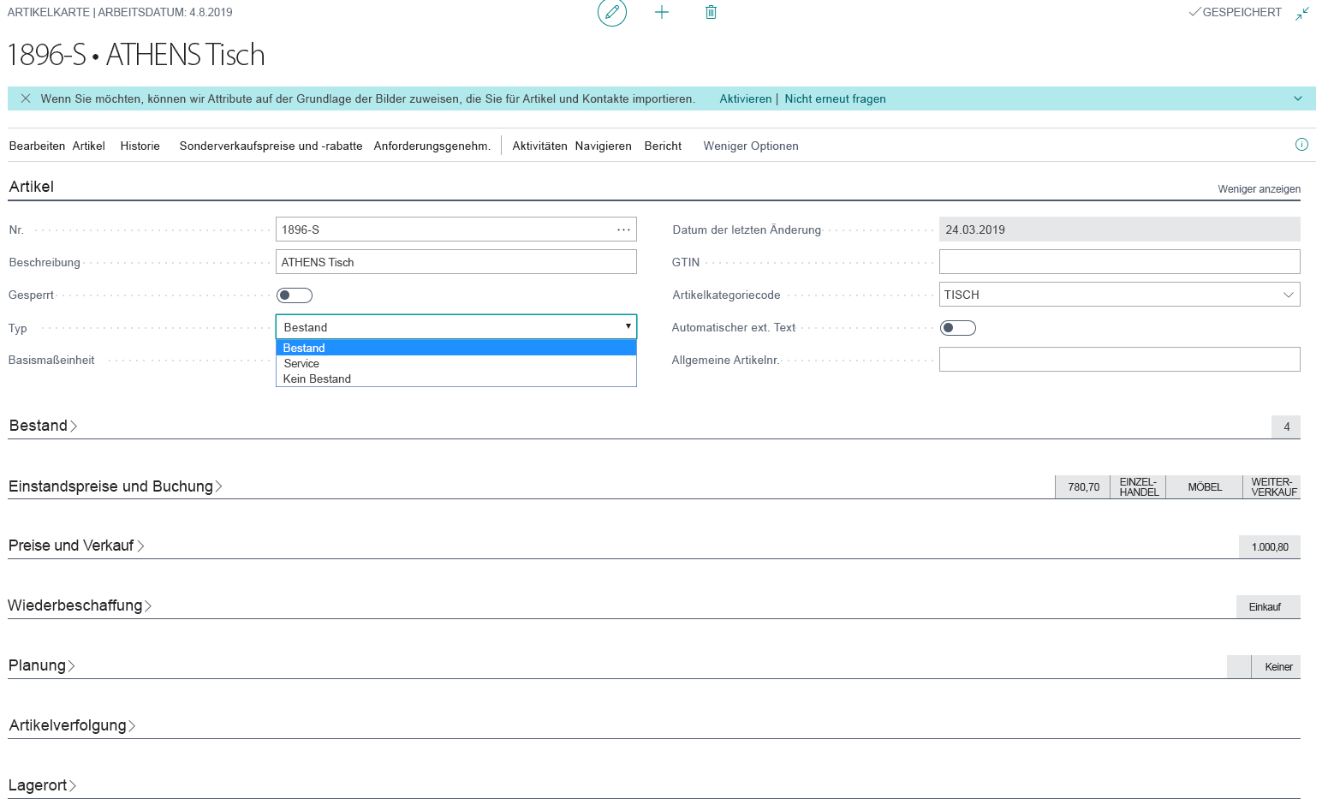Image resolution: width=1322 pixels, height=811 pixels.
Task: Click the plus icon to create new item
Action: coord(662,12)
